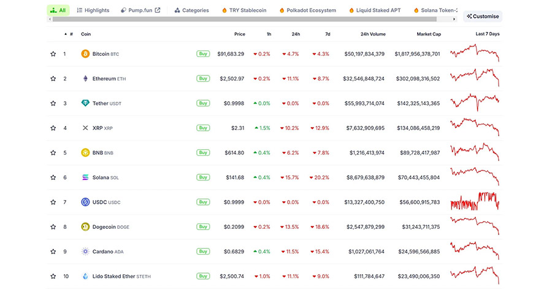Viewport: 552px width, 289px height.
Task: Click the Tether coin logo
Action: tap(85, 103)
